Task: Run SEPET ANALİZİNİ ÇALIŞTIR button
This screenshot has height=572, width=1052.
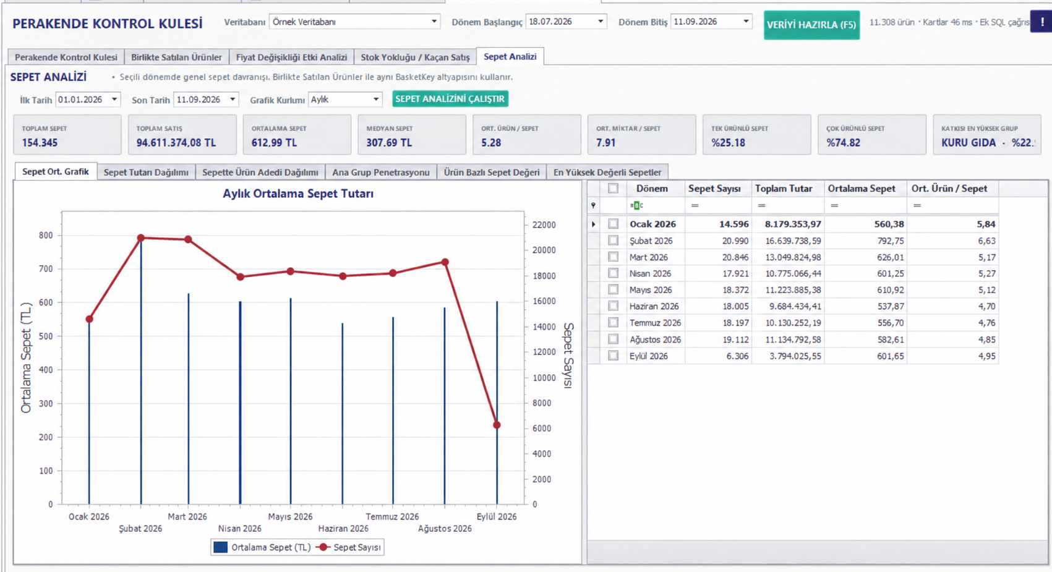Action: point(450,99)
